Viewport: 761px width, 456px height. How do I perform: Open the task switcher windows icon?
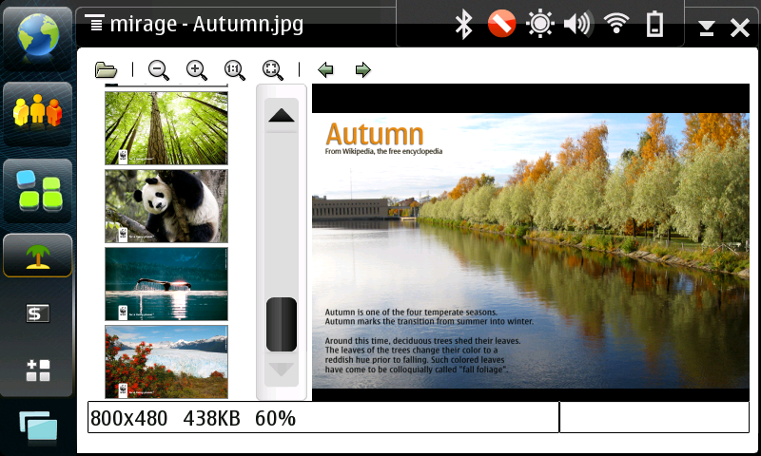pyautogui.click(x=37, y=427)
